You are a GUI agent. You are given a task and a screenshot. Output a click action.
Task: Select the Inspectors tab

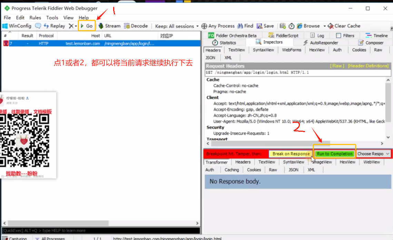coord(269,42)
